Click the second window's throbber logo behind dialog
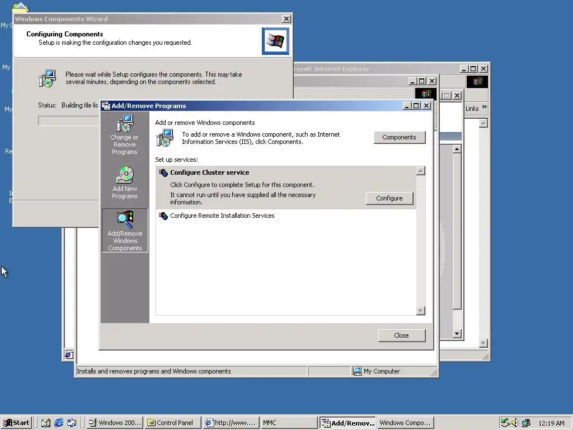Image resolution: width=573 pixels, height=430 pixels. (x=425, y=94)
